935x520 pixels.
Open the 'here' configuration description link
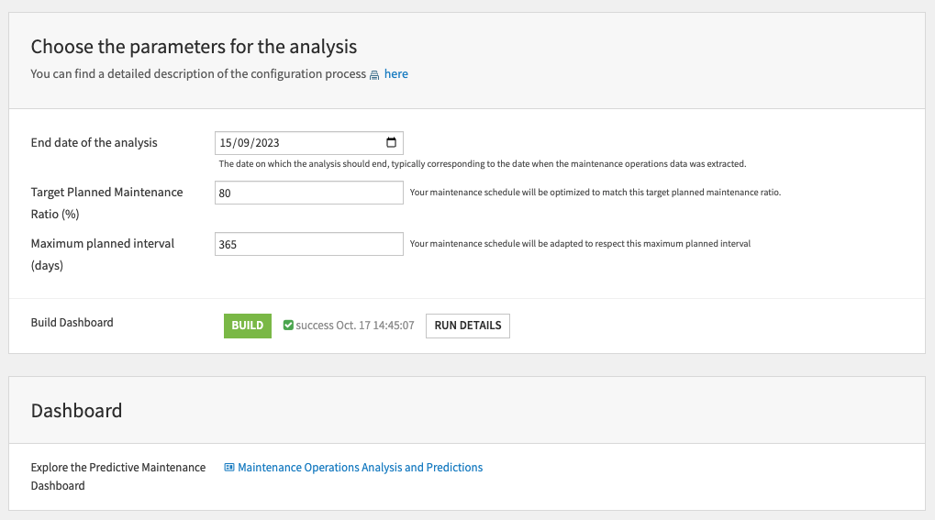tap(396, 74)
